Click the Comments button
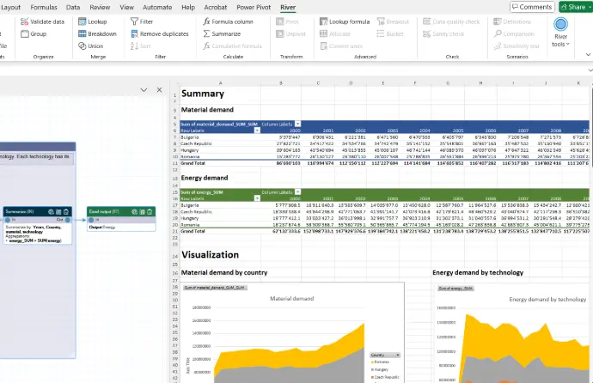Image resolution: width=593 pixels, height=383 pixels. (x=530, y=6)
